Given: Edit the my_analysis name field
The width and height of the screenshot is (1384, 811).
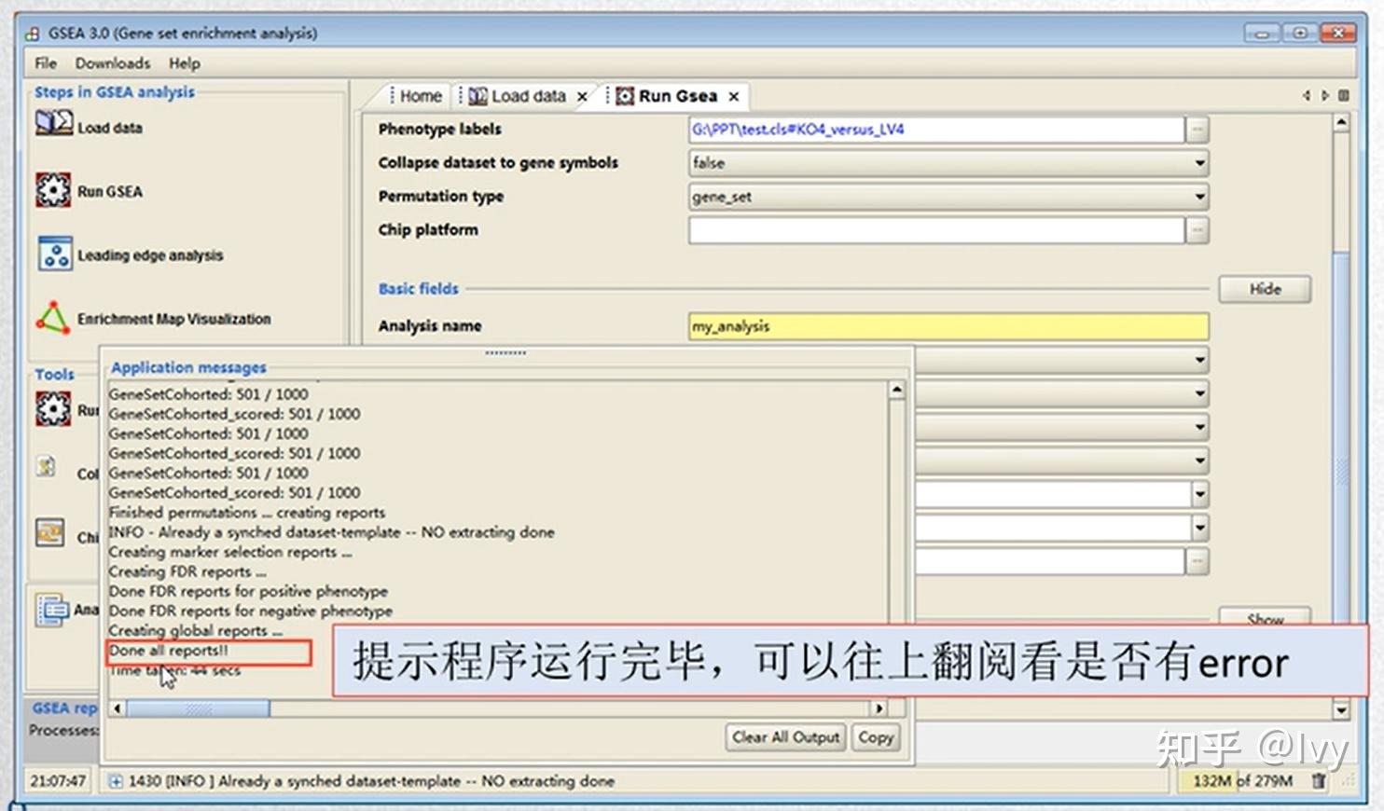Looking at the screenshot, I should 946,325.
